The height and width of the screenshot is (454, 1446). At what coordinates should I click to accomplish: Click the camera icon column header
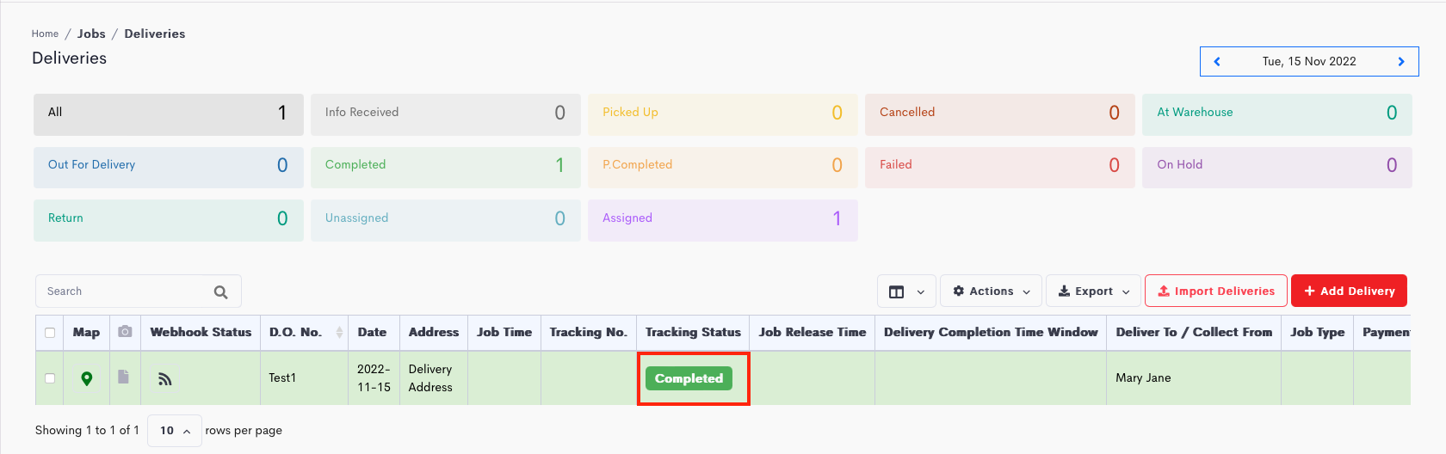(x=125, y=332)
